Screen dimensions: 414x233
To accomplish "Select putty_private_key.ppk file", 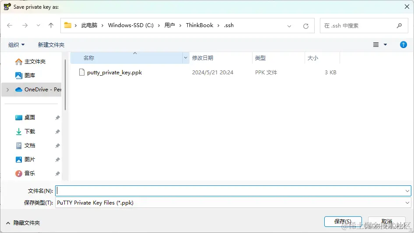I will pos(114,72).
